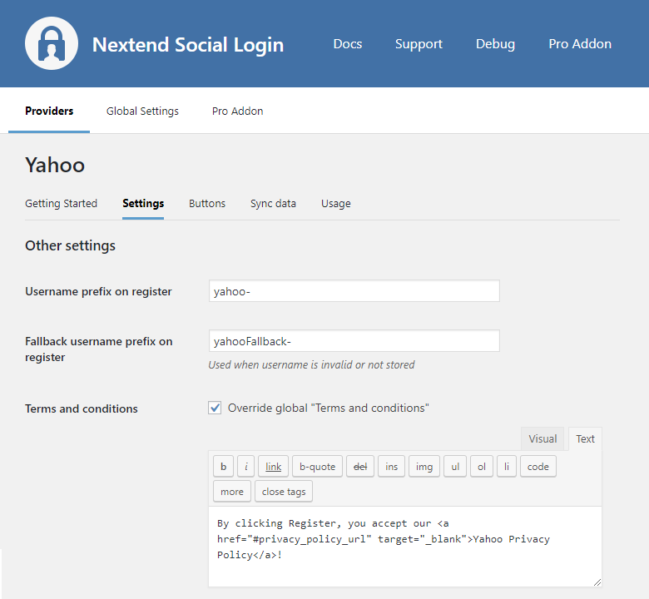Apply italic with the i button
The width and height of the screenshot is (649, 599).
coord(246,467)
